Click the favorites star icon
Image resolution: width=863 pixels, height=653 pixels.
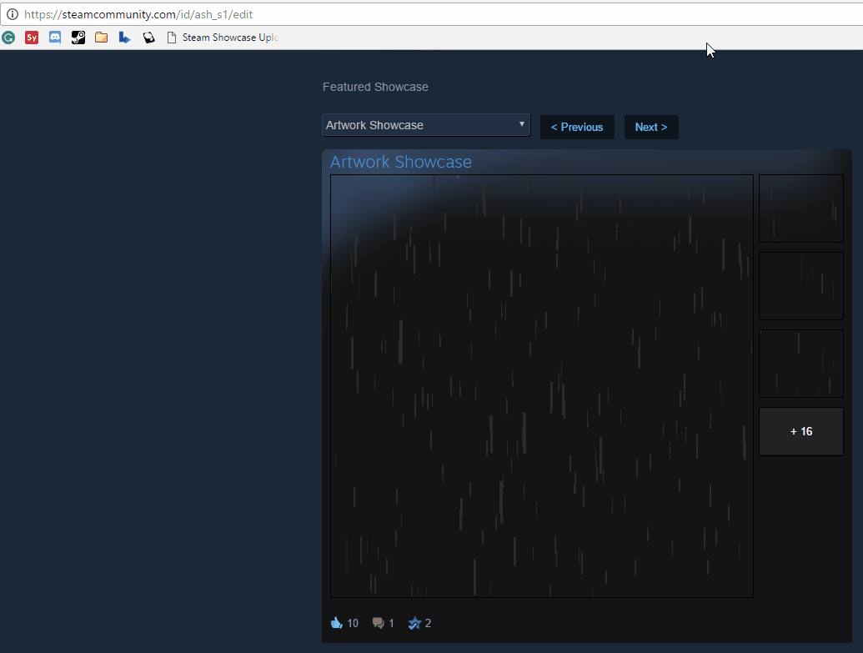tap(414, 623)
